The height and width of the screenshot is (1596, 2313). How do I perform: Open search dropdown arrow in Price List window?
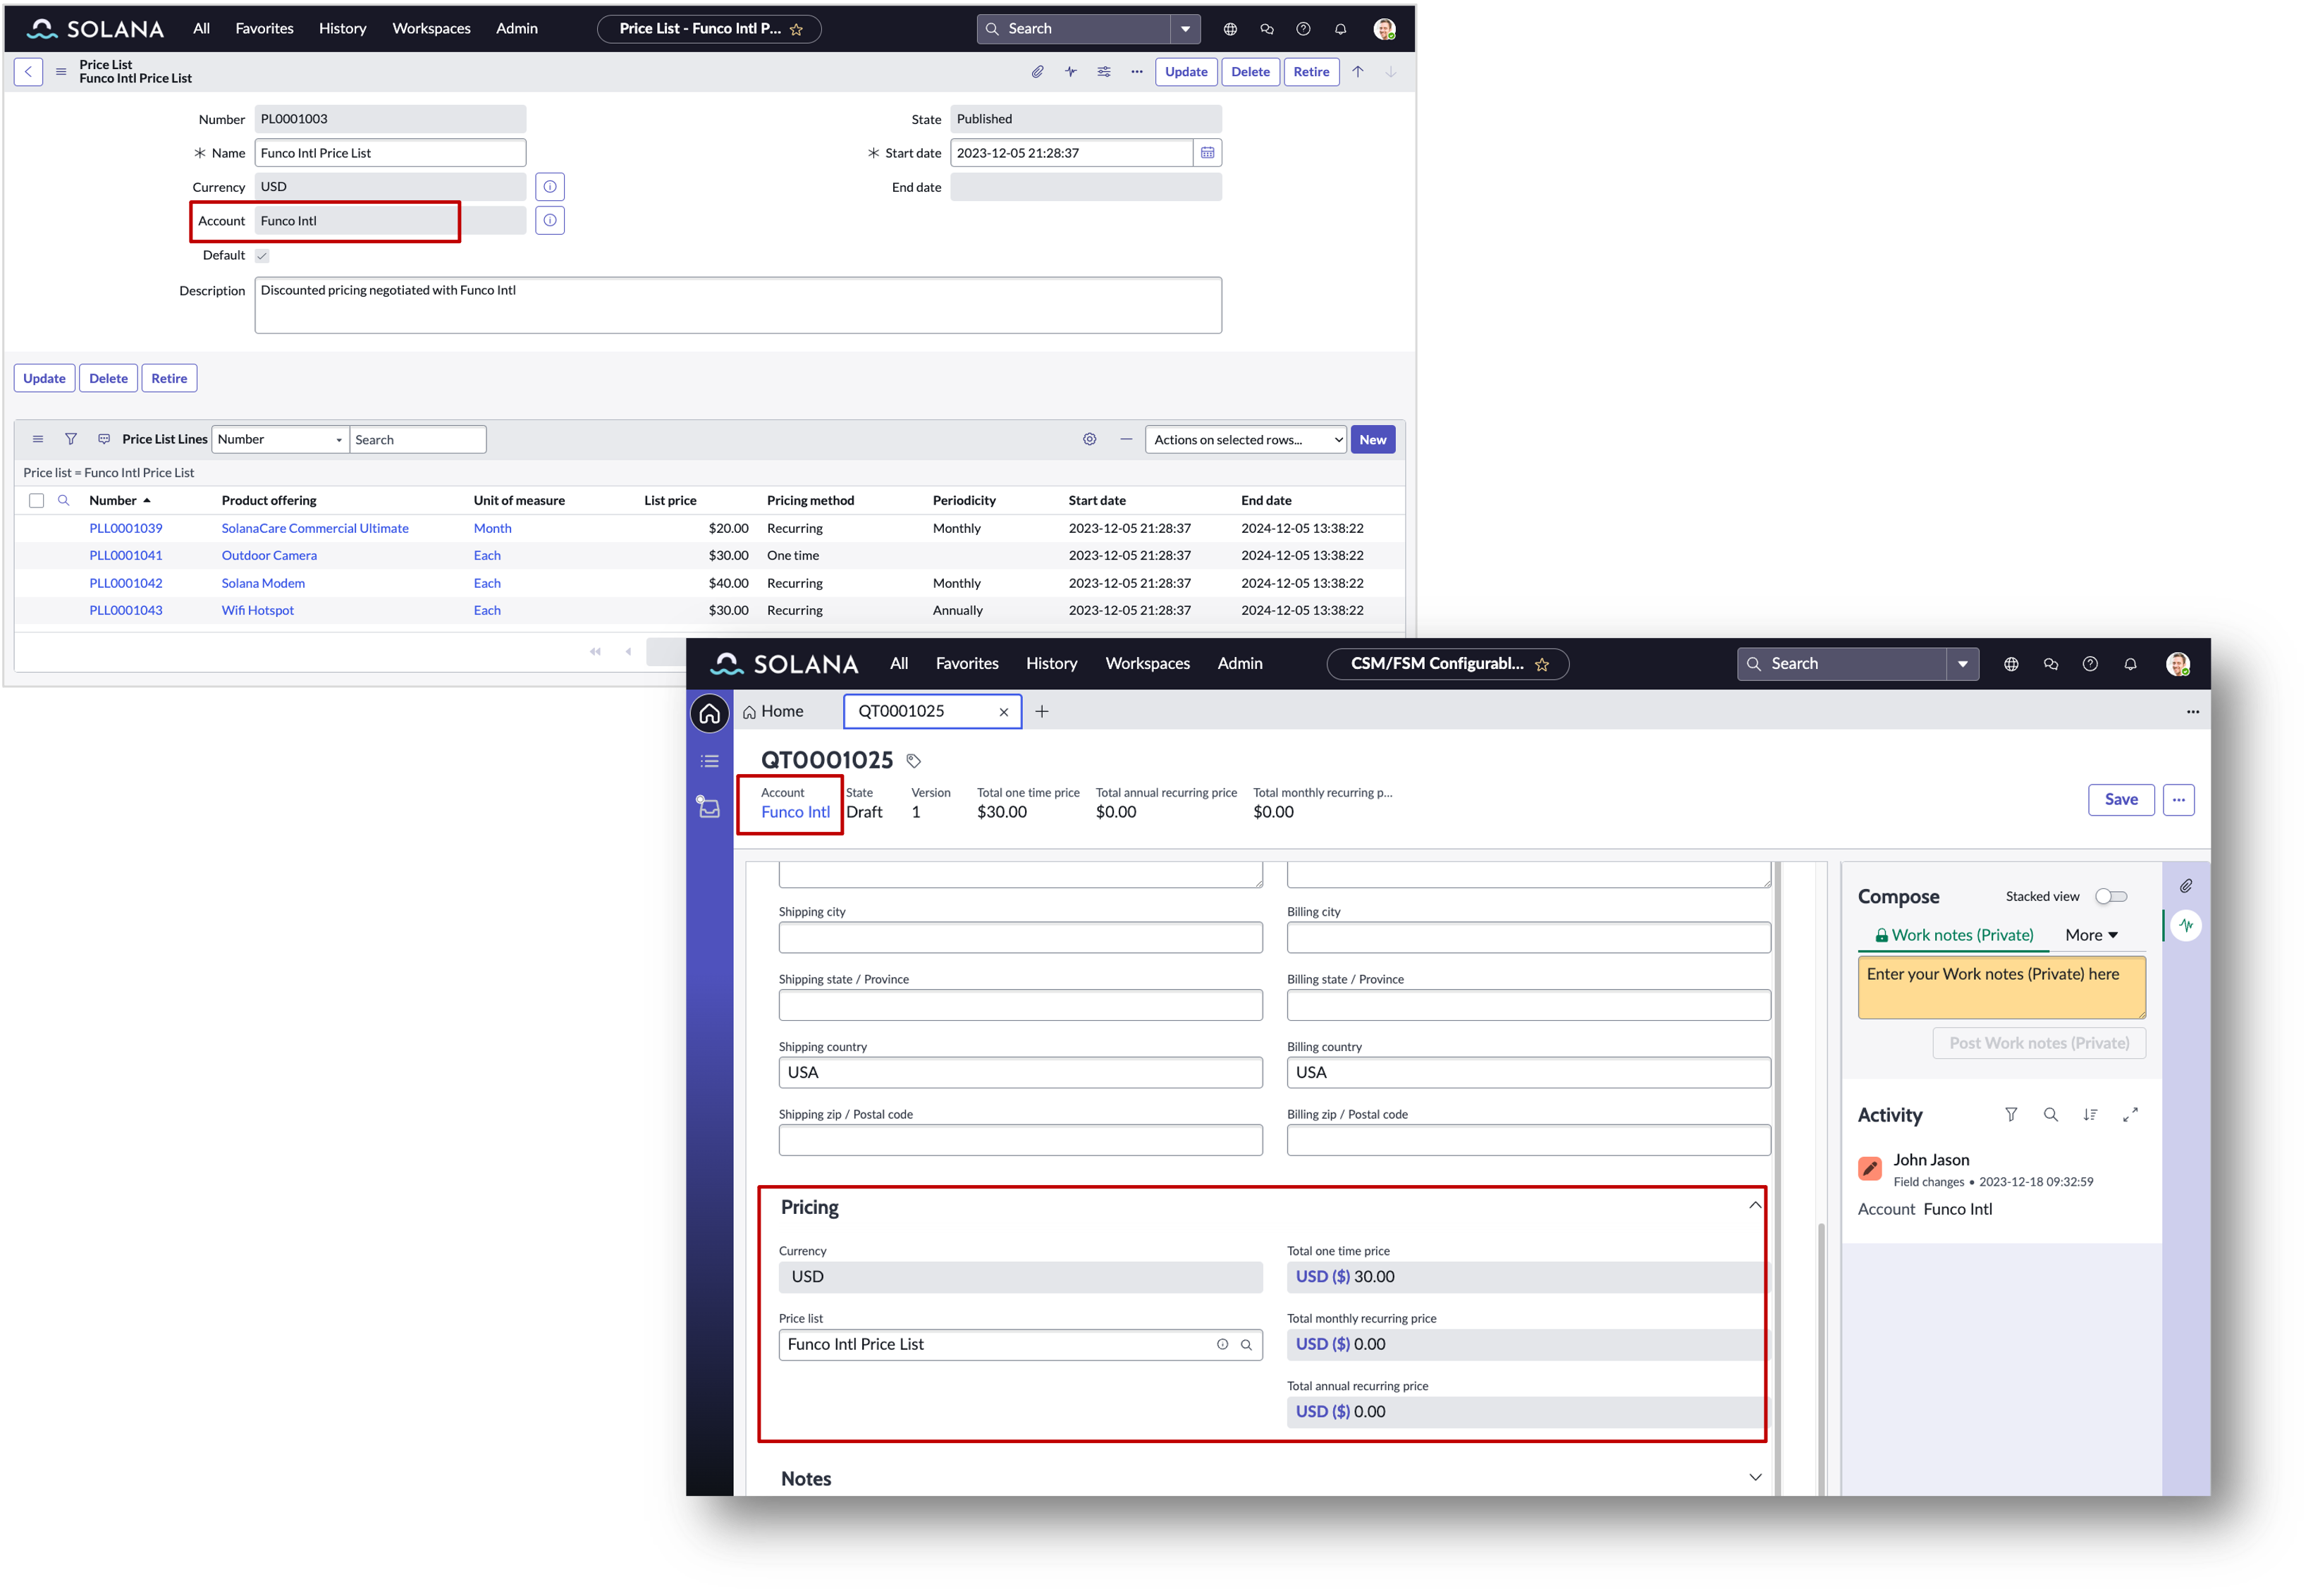point(1185,29)
